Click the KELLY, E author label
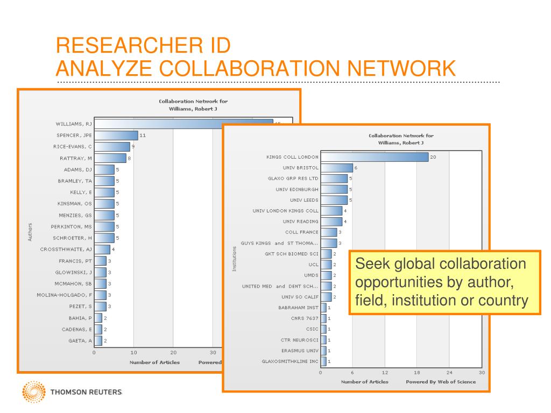Screen dimensions: 551x413 81,192
